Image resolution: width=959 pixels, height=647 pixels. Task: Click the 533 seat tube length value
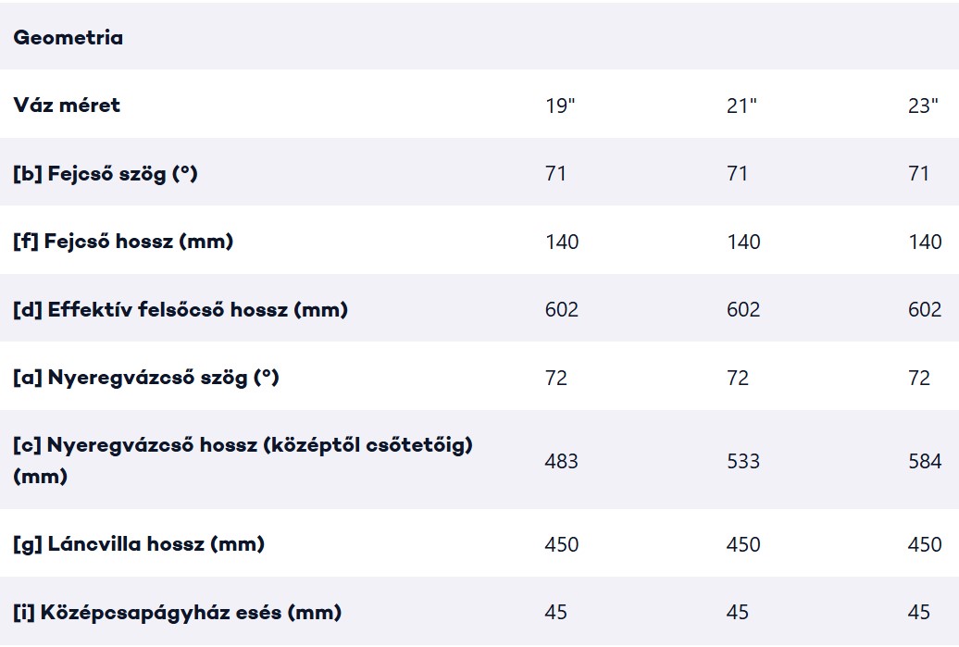[x=743, y=460]
